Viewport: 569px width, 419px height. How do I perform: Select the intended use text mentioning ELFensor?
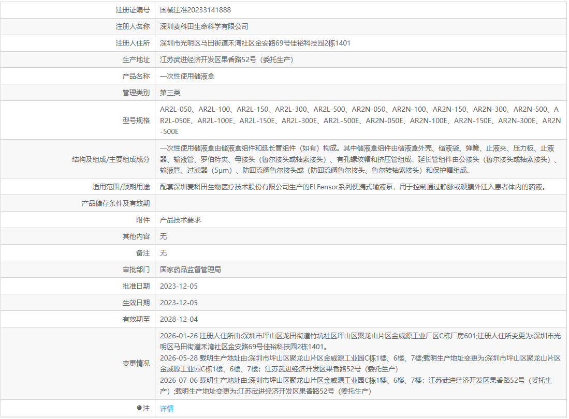tap(353, 187)
